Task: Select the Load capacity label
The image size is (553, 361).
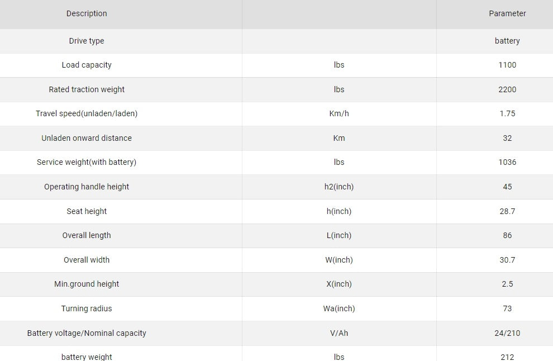Action: [87, 65]
